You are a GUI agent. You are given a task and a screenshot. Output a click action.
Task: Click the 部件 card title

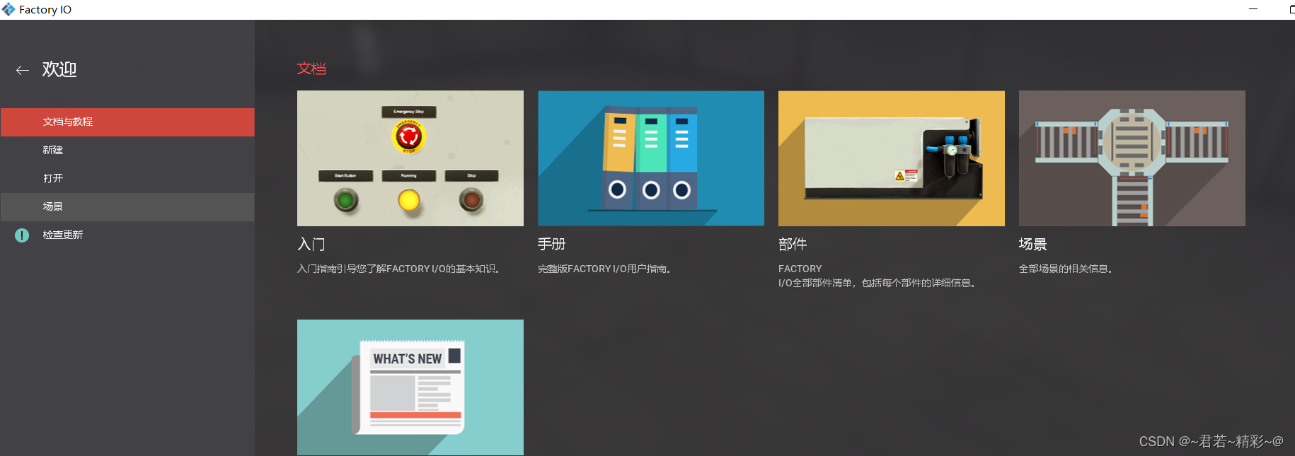coord(793,245)
